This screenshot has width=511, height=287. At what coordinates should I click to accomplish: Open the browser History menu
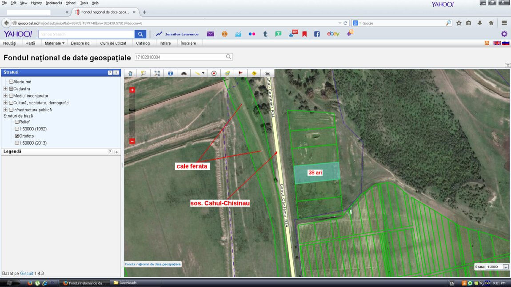click(x=36, y=3)
